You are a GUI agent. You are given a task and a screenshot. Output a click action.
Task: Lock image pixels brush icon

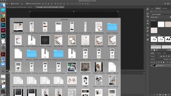tap(157, 62)
